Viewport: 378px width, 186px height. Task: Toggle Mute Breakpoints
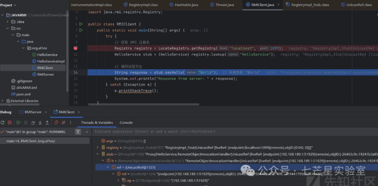click(63, 123)
